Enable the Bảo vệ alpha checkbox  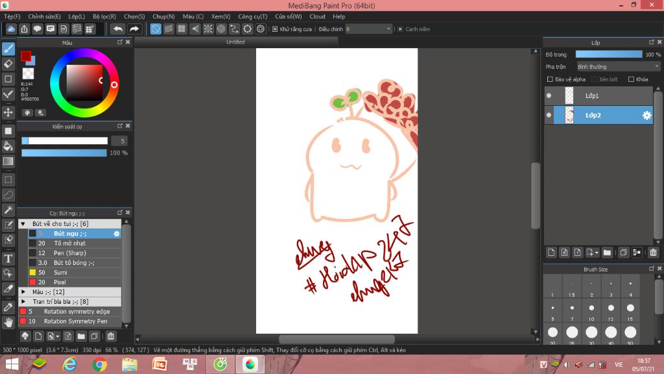550,79
